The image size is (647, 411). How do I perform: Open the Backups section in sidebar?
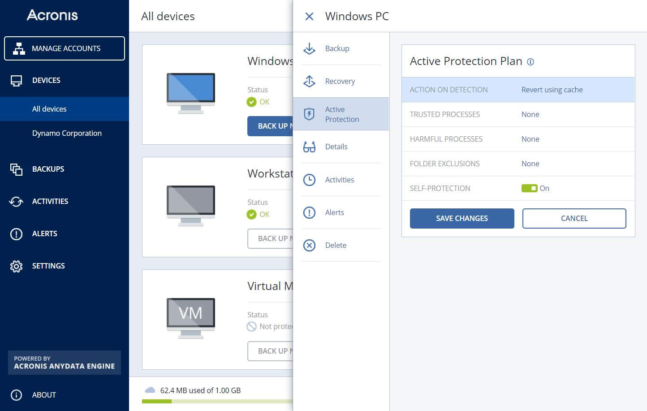tap(48, 169)
